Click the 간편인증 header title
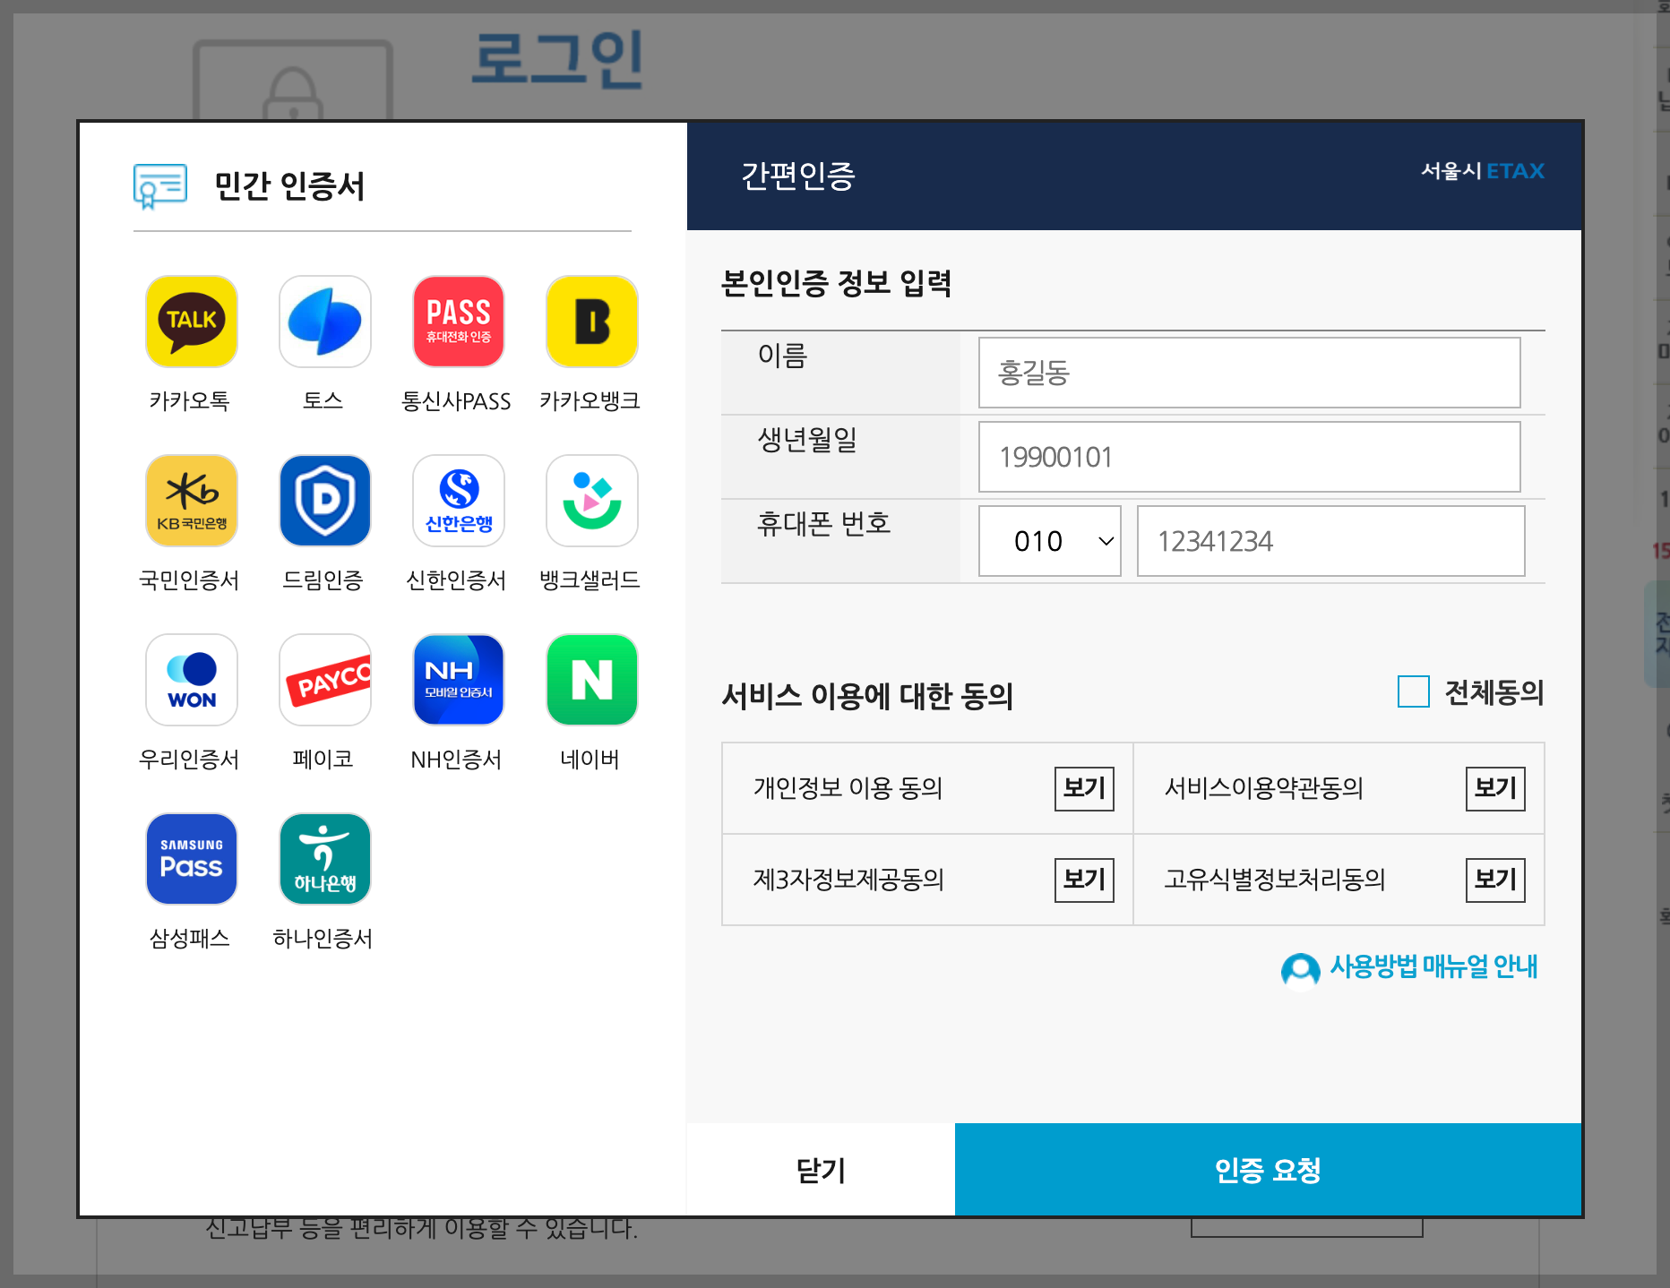 [x=798, y=176]
